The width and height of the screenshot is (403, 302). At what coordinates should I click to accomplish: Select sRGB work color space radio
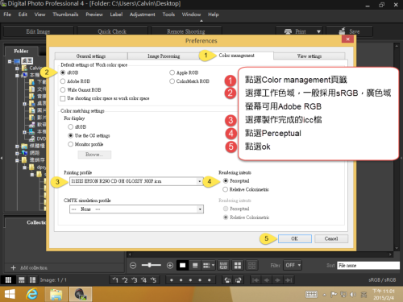[x=63, y=72]
